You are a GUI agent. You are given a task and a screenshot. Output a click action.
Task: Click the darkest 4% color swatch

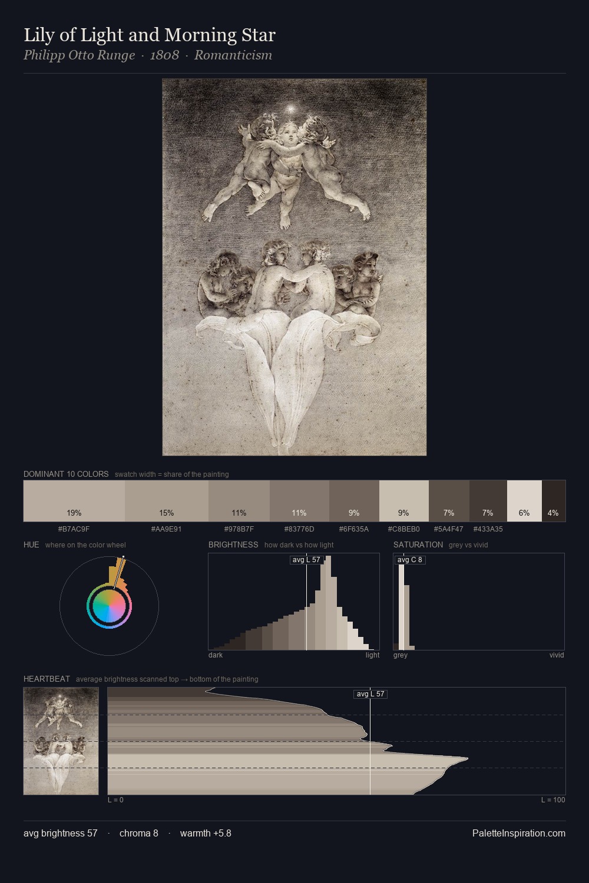tap(554, 501)
